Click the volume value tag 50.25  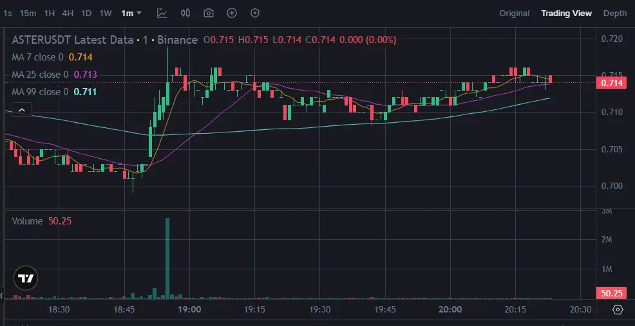point(612,293)
